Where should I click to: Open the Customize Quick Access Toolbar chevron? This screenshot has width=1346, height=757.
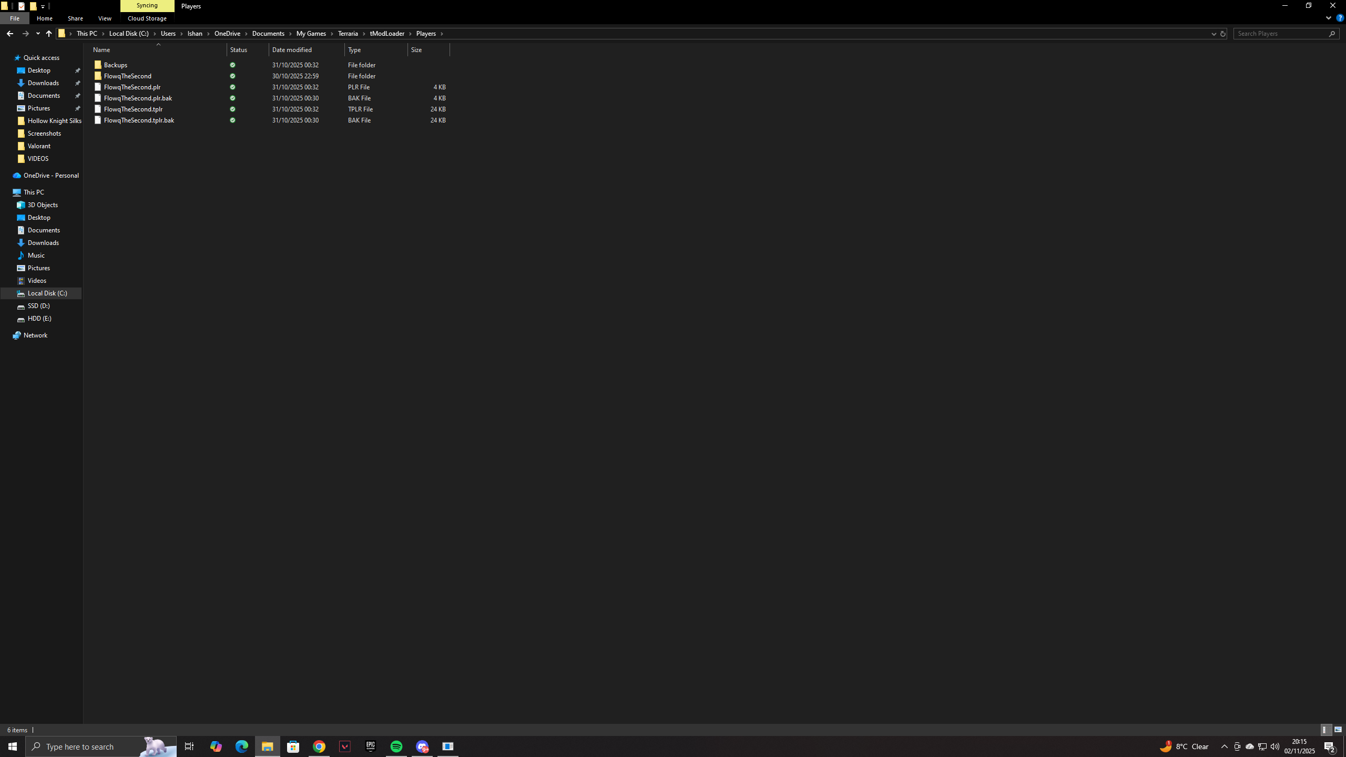pos(43,6)
